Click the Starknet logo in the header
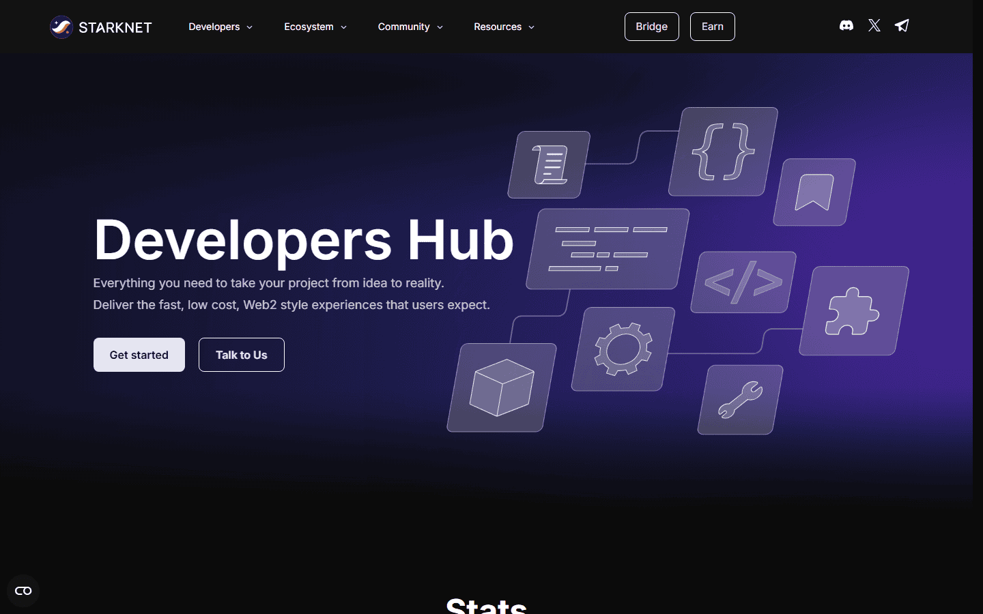The width and height of the screenshot is (983, 614). [101, 27]
